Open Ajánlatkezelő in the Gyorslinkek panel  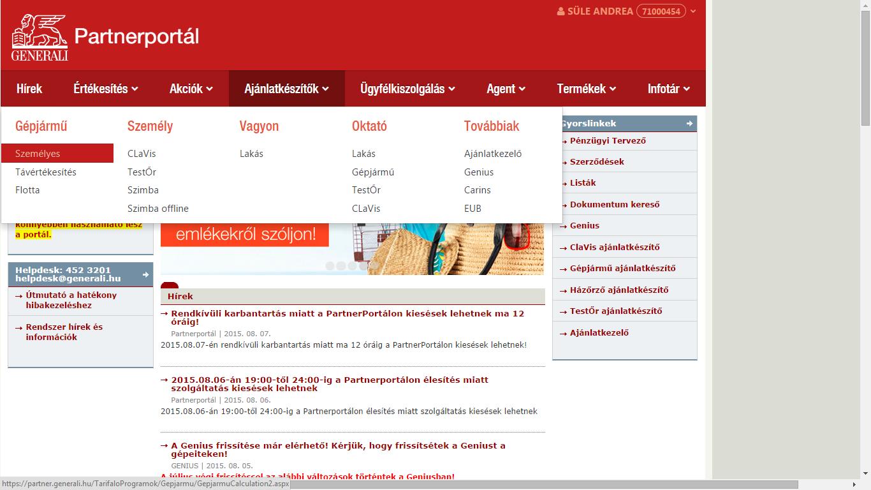click(599, 333)
